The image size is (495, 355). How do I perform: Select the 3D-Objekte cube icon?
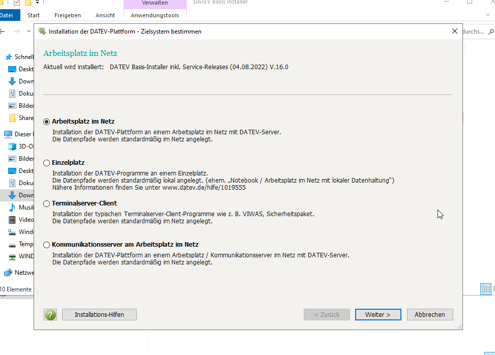point(12,146)
